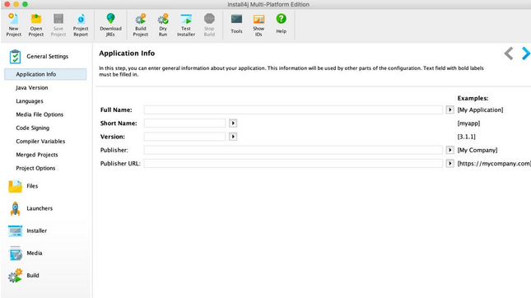531x298 pixels.
Task: Select Compiler Variables in the sidebar
Action: [x=40, y=142]
